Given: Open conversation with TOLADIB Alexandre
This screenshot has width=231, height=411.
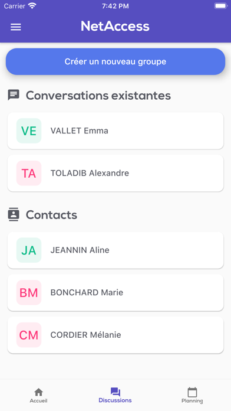Looking at the screenshot, I should 115,173.
